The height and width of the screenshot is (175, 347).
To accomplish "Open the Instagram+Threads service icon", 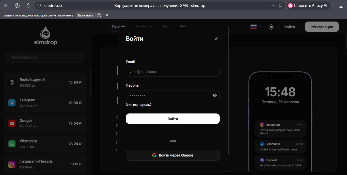I will (12, 164).
